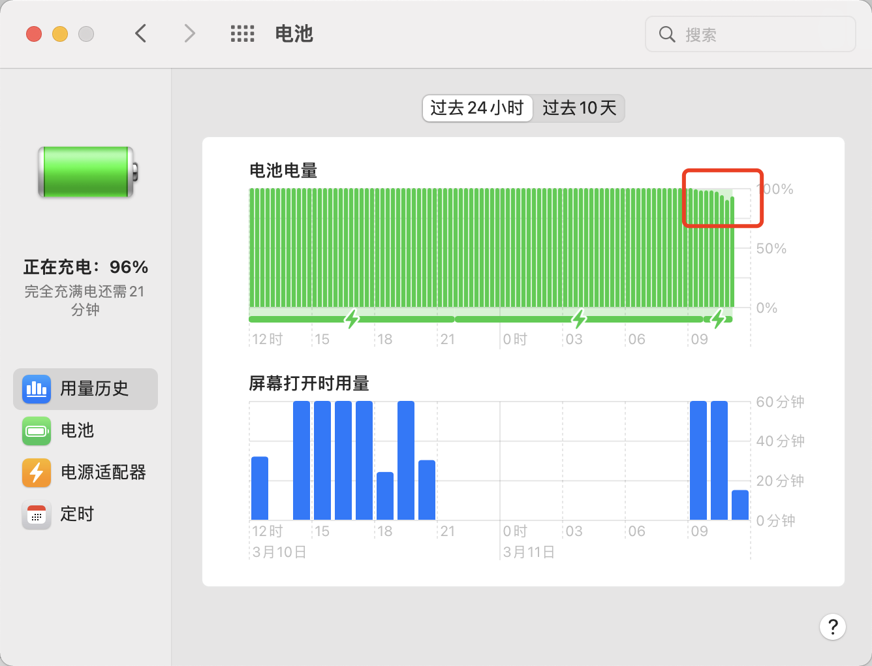Screen dimensions: 872x666
Task: Click the 定时 calendar icon
Action: (37, 515)
